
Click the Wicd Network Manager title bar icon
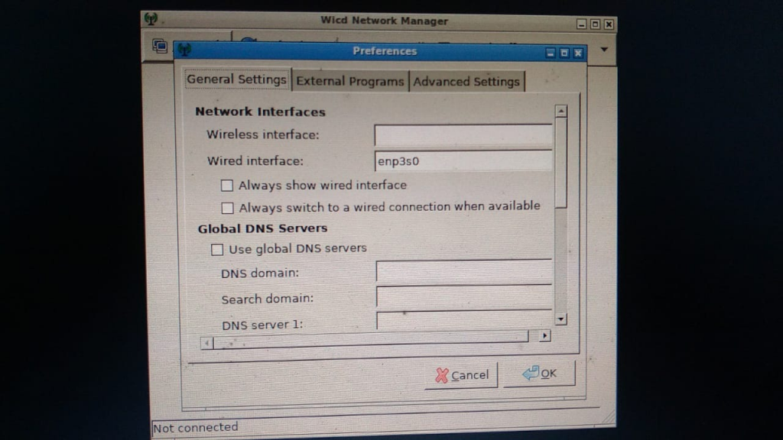[151, 19]
